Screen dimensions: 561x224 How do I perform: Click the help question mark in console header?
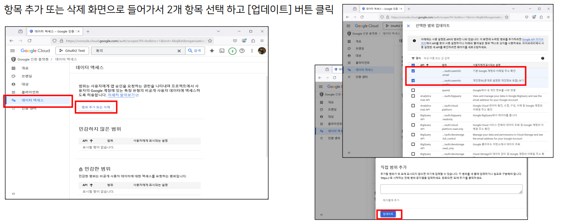(242, 51)
